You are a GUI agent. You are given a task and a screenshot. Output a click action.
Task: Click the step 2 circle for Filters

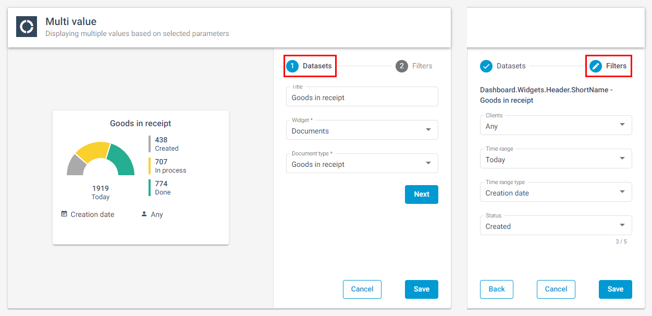point(401,66)
